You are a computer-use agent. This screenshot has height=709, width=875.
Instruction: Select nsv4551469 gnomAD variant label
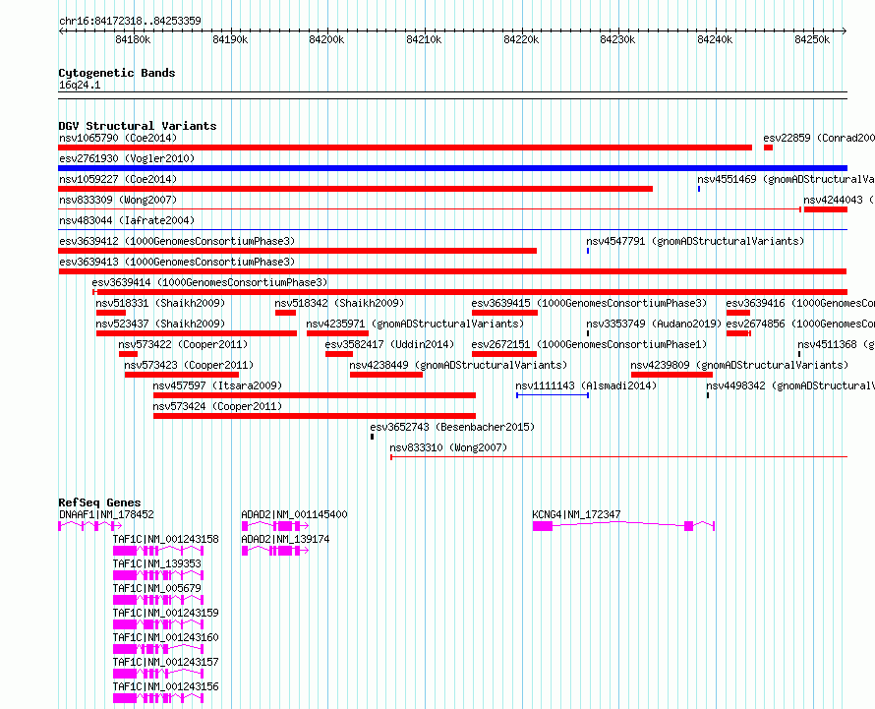pos(786,179)
